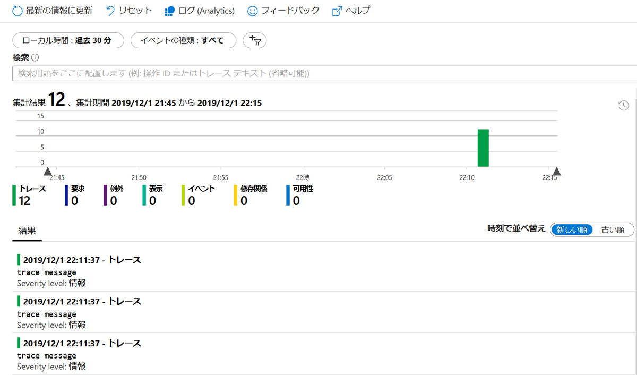Sort results by 新しい順

click(x=572, y=229)
